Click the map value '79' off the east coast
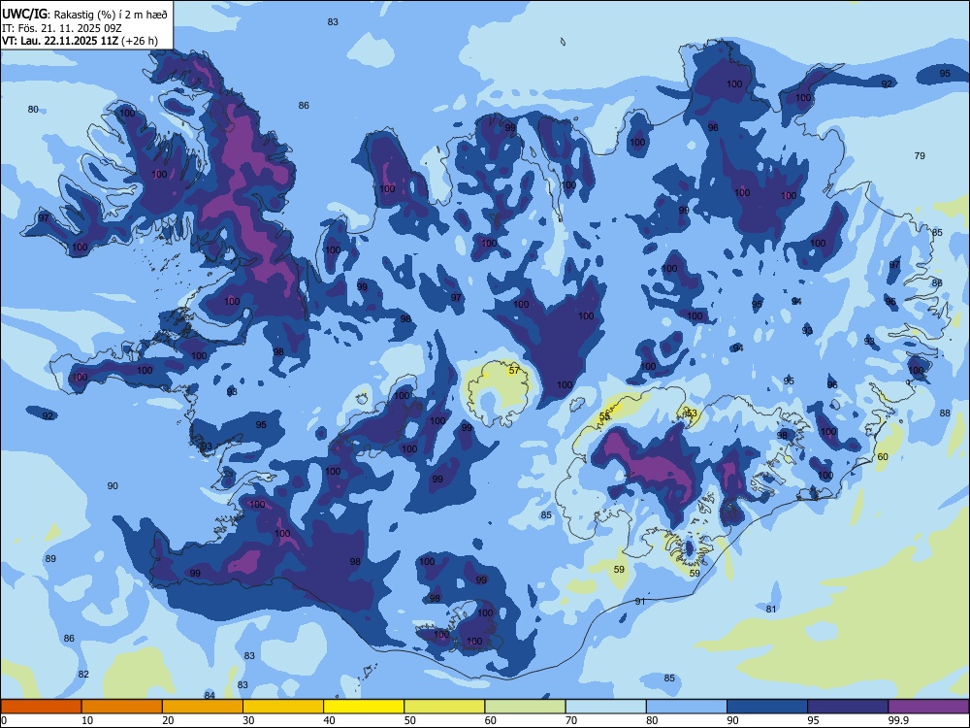The width and height of the screenshot is (970, 728). click(920, 156)
